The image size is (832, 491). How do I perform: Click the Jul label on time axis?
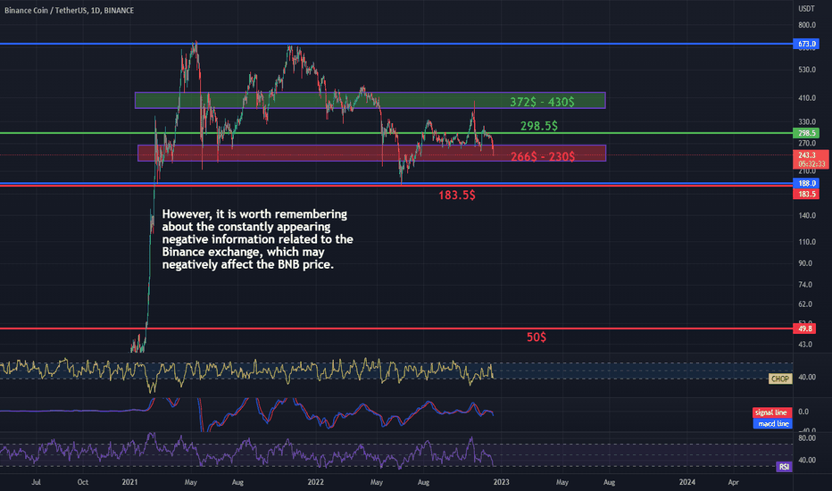coord(36,482)
